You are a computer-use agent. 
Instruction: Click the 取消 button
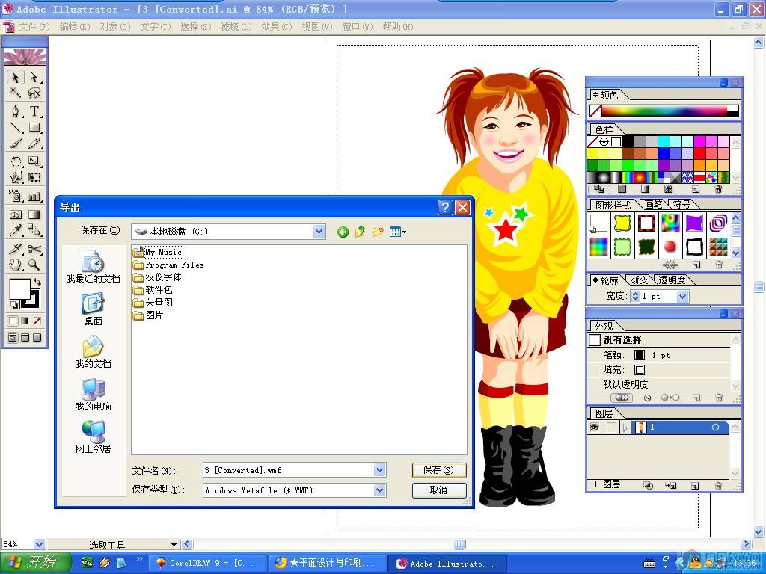coord(438,490)
